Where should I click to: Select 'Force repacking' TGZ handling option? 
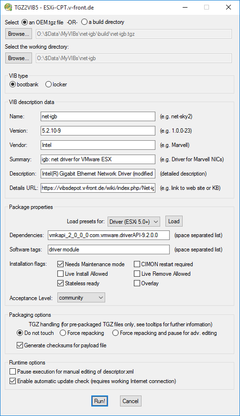coord(82,333)
